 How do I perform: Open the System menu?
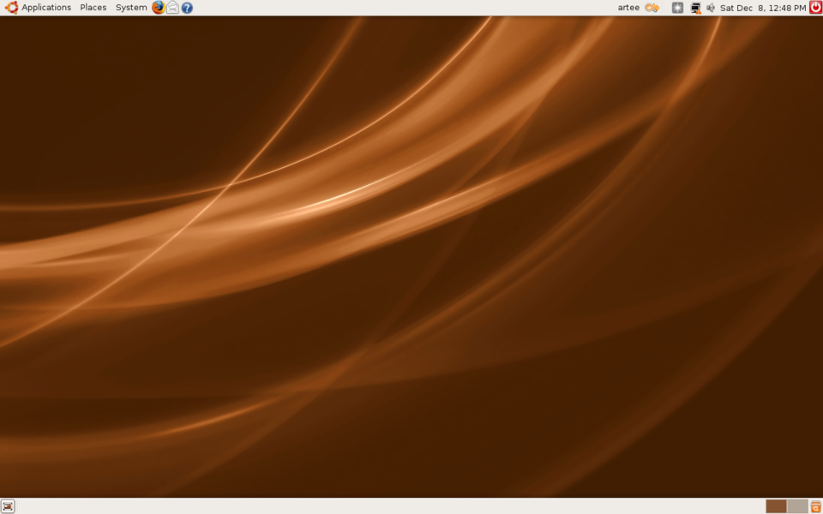[131, 8]
